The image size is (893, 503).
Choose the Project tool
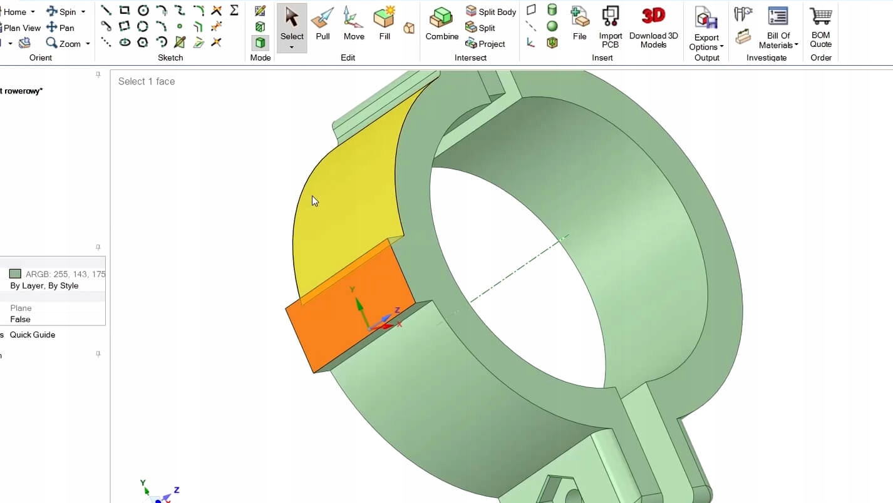point(485,44)
